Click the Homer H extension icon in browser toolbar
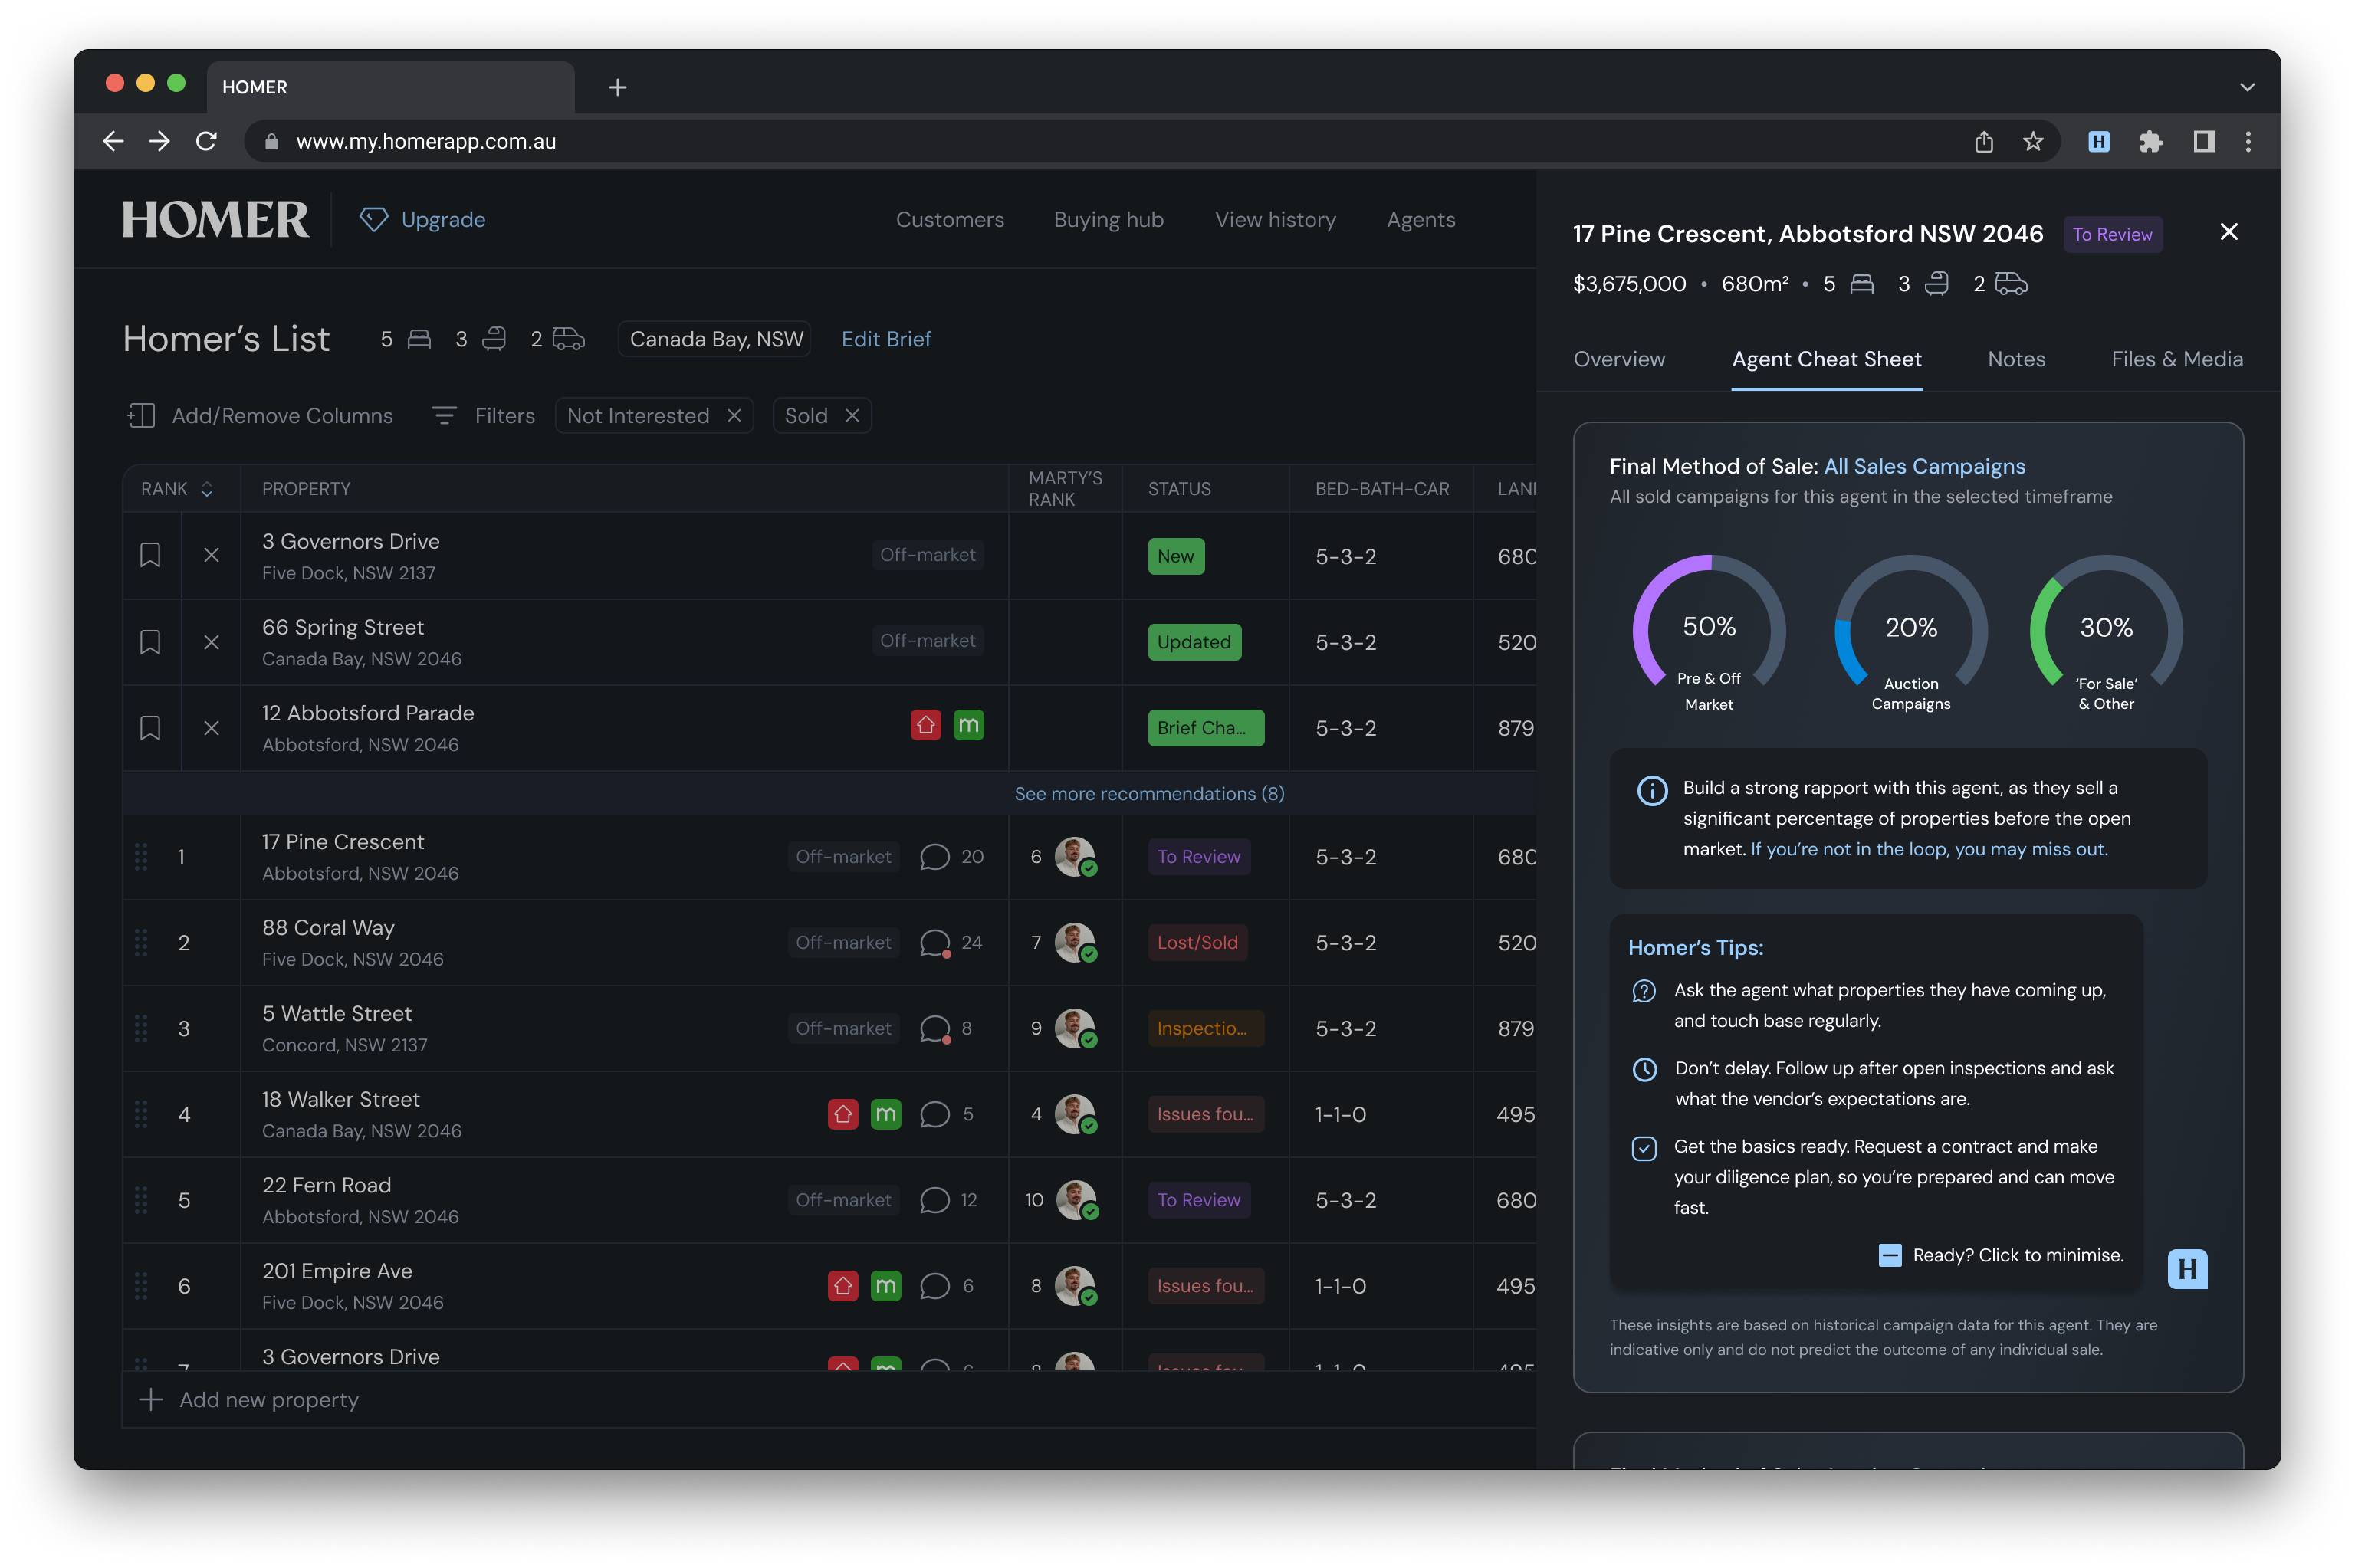The height and width of the screenshot is (1568, 2355). tap(2098, 142)
